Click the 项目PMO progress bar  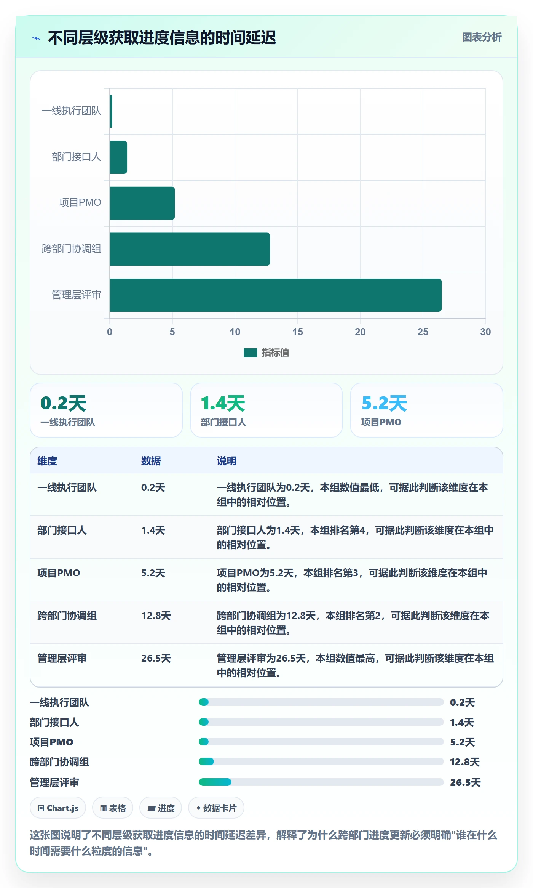321,742
